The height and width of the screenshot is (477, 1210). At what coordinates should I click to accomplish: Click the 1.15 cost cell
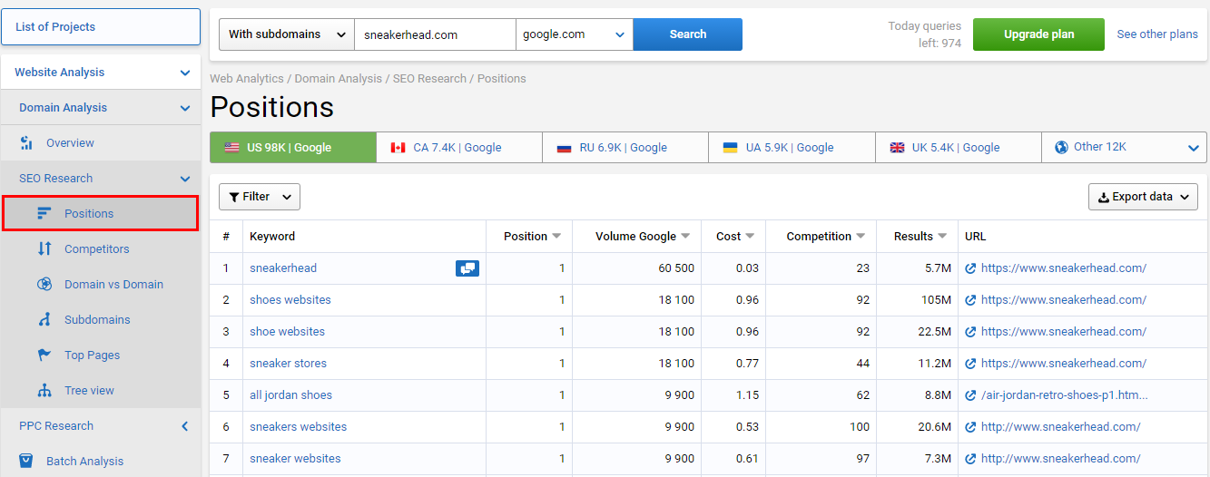tap(745, 395)
